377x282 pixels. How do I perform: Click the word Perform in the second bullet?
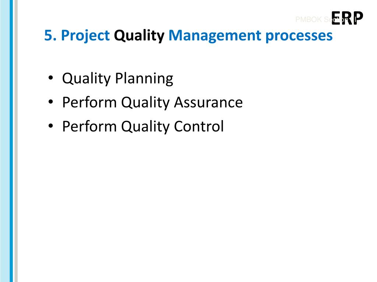point(89,102)
